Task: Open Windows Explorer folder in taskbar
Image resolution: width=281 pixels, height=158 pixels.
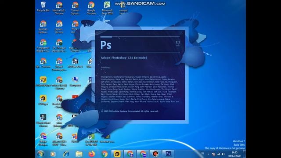Action: pos(79,154)
